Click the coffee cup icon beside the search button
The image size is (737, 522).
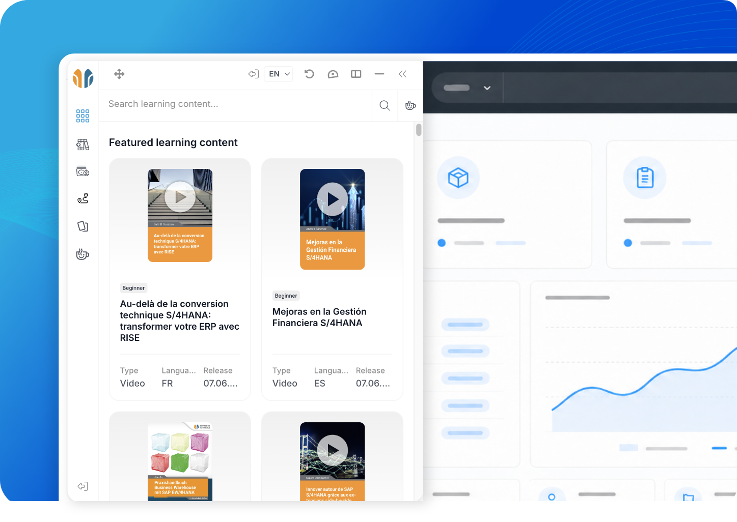coord(411,105)
